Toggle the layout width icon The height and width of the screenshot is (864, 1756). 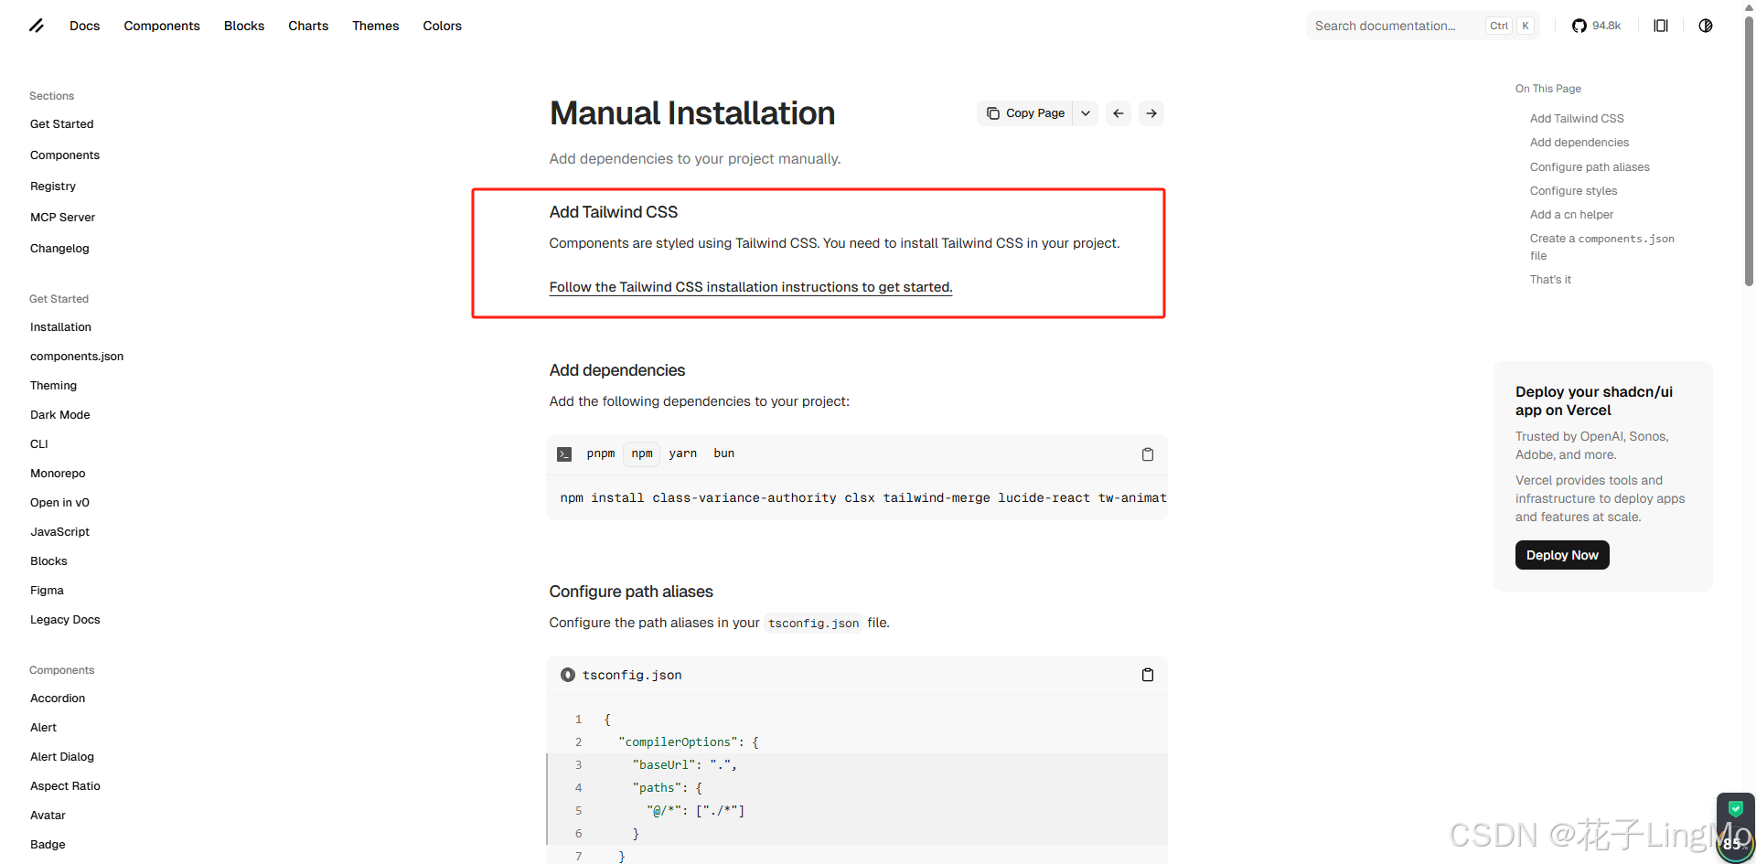tap(1661, 26)
